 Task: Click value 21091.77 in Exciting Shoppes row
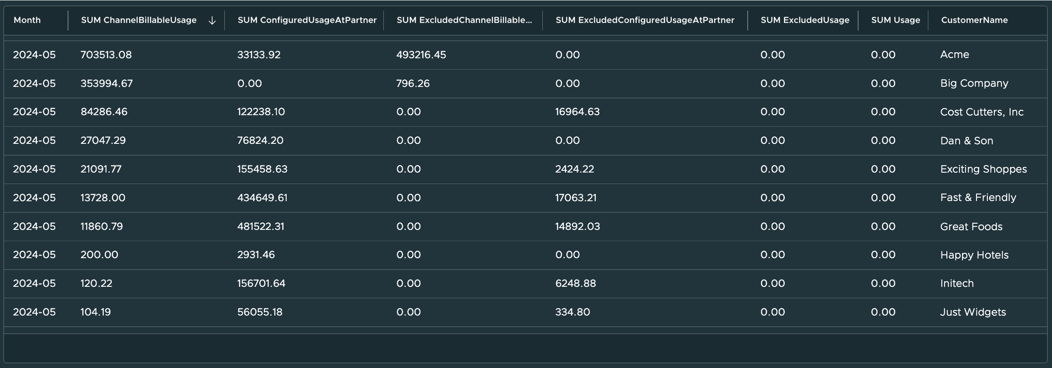(x=101, y=169)
